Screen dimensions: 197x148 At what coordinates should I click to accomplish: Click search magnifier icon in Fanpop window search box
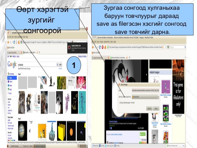(185, 47)
